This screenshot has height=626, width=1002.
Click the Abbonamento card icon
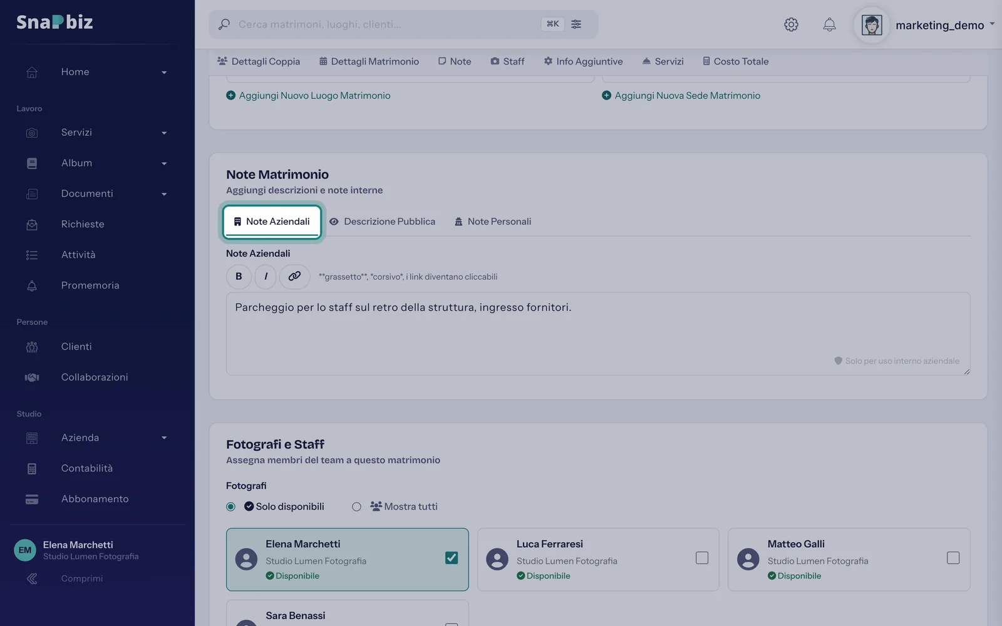tap(32, 499)
